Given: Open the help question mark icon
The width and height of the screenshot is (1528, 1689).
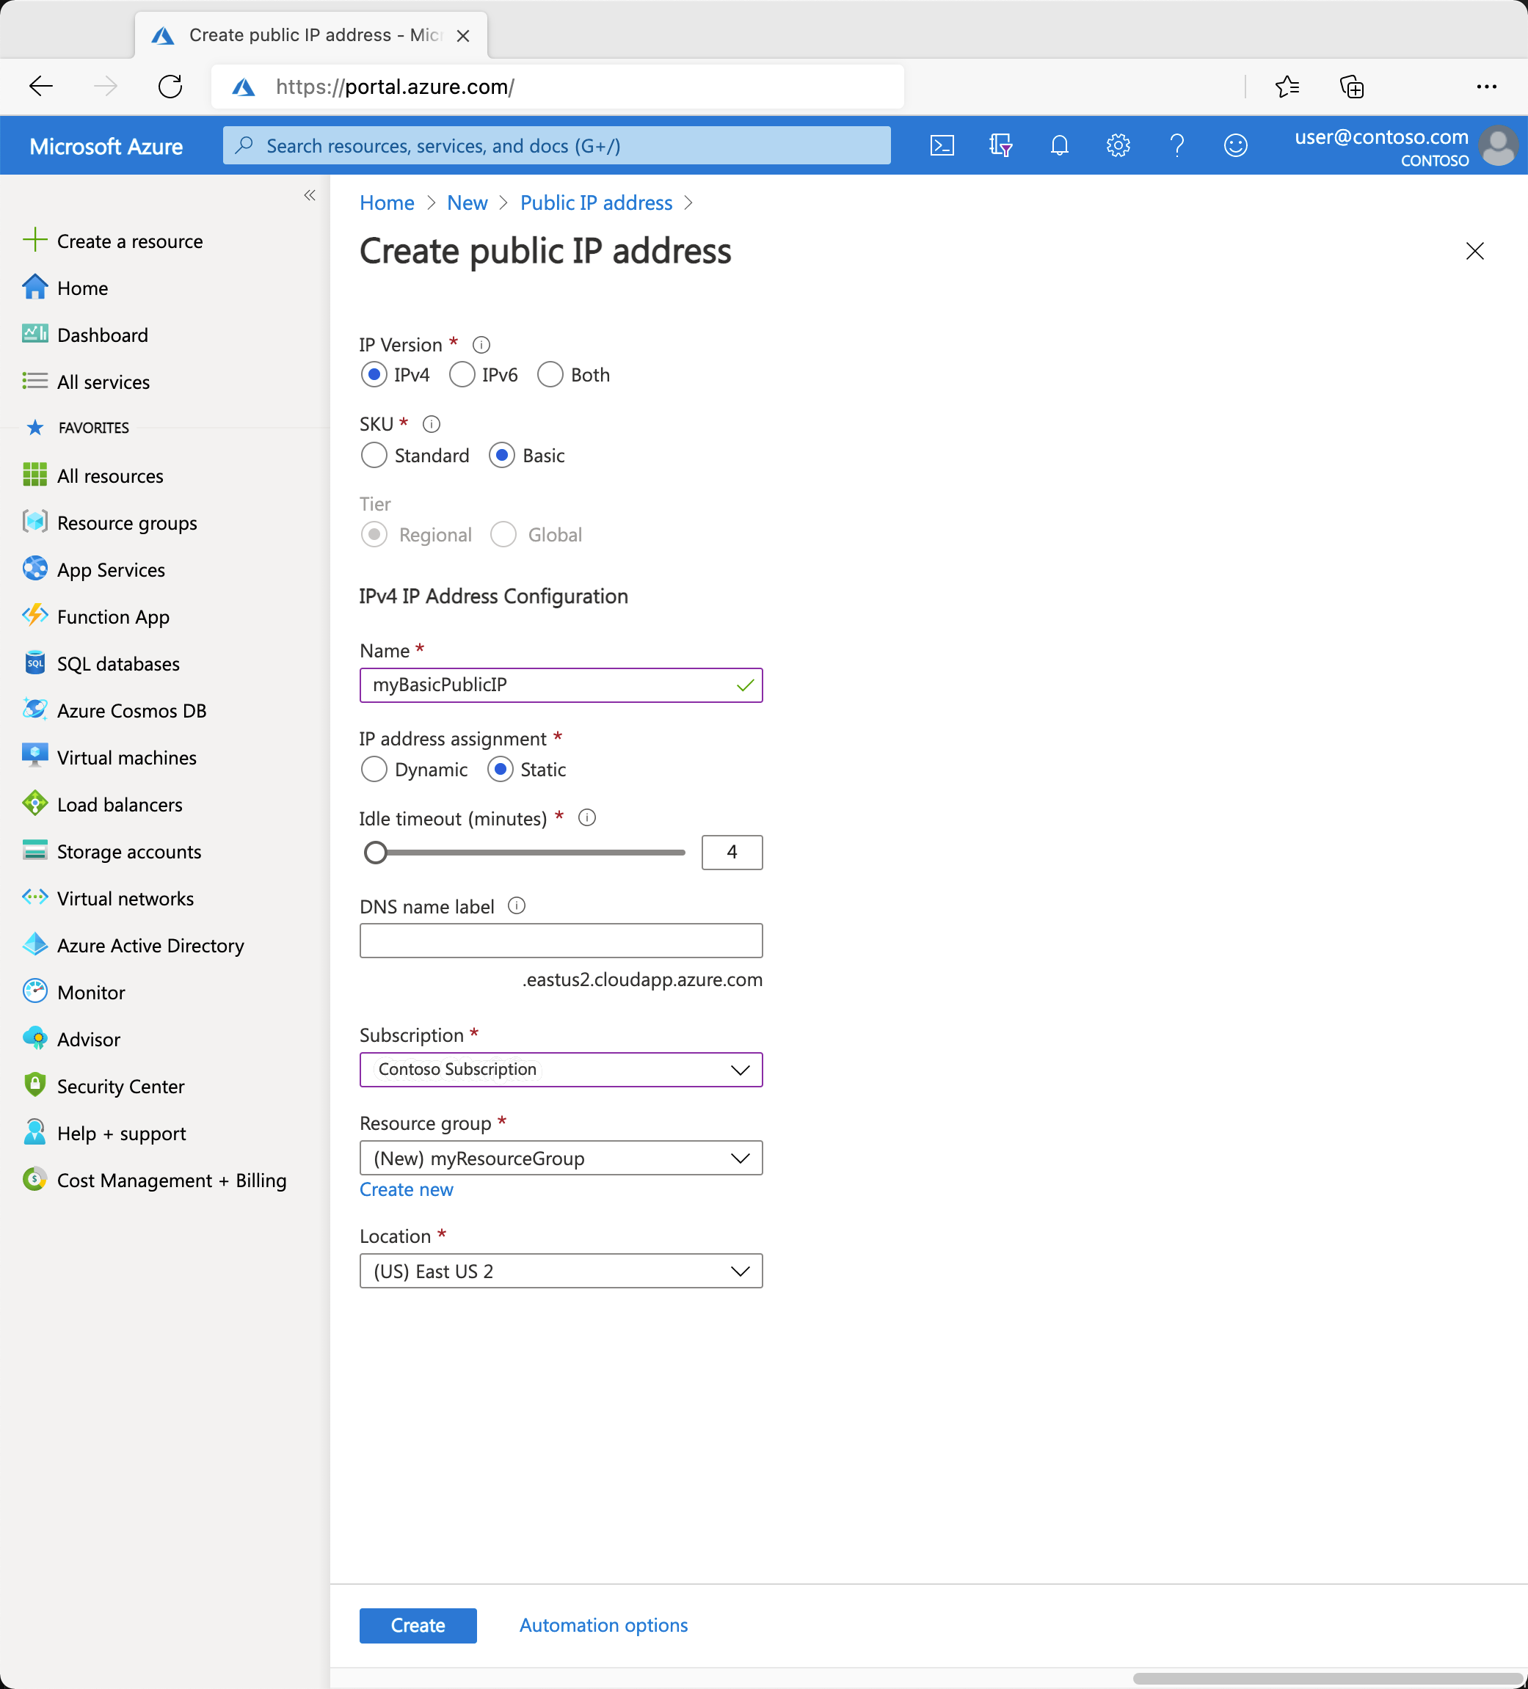Looking at the screenshot, I should [1176, 146].
